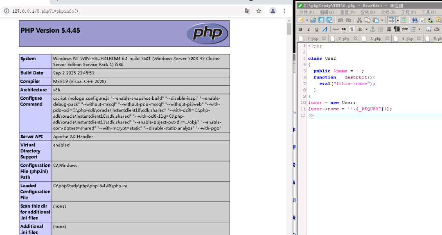Click the notepad-with-pencil toolbar icon
The height and width of the screenshot is (235, 442).
tap(422, 20)
